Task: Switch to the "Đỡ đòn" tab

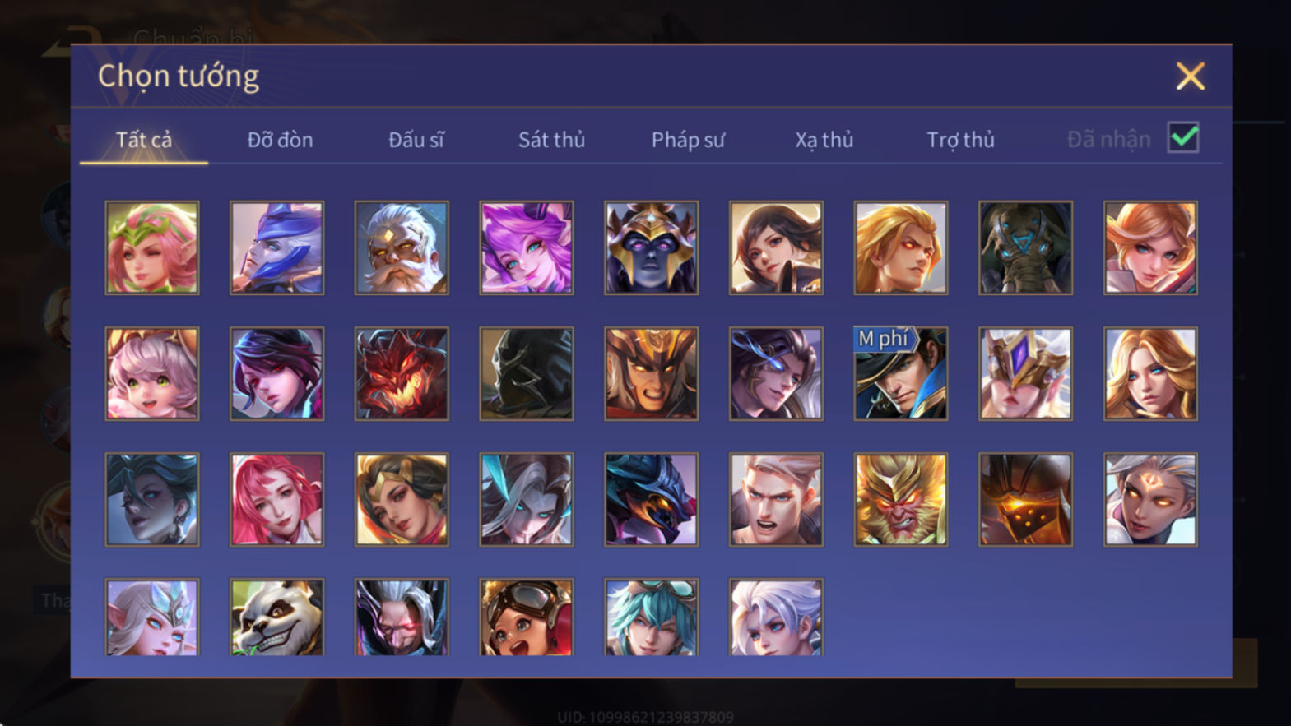Action: (x=280, y=140)
